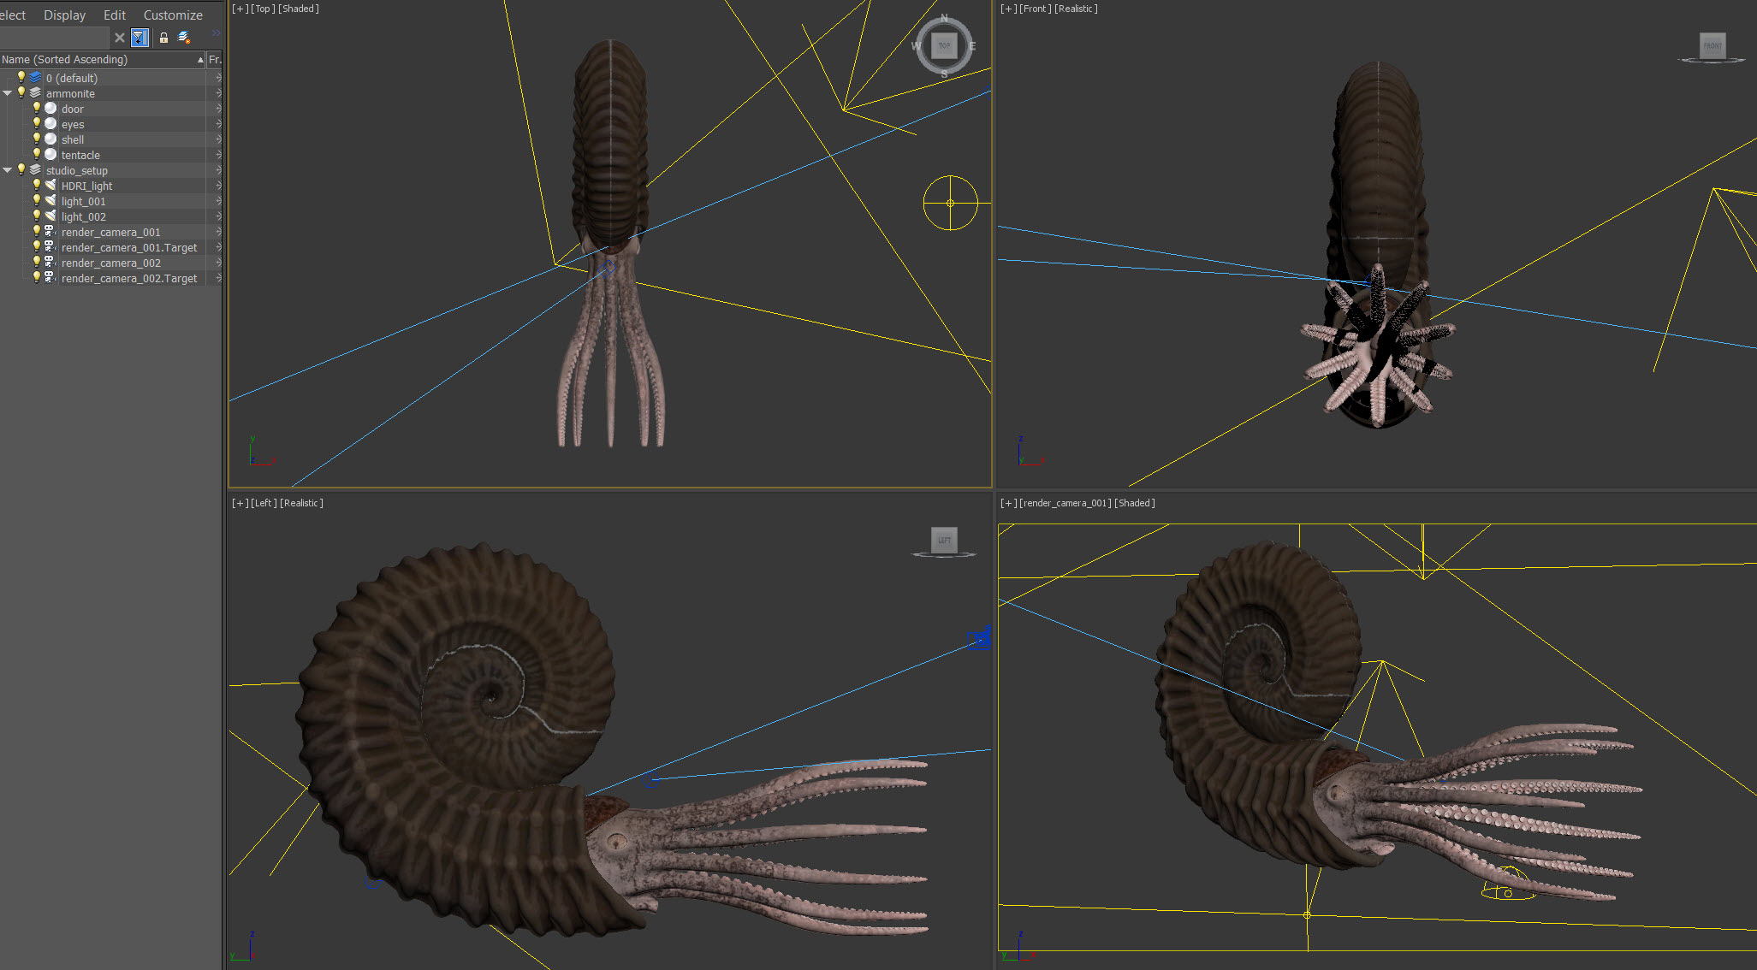This screenshot has height=970, width=1757.
Task: Click the ammonite layer stack icon
Action: [36, 92]
